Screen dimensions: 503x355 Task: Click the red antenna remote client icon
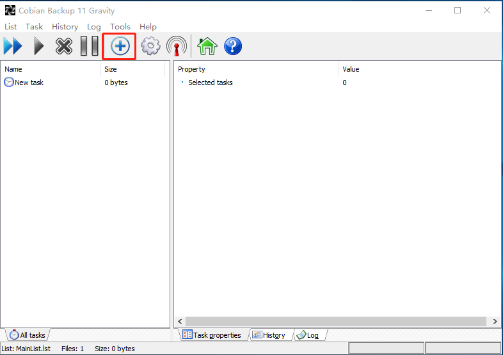[x=177, y=46]
